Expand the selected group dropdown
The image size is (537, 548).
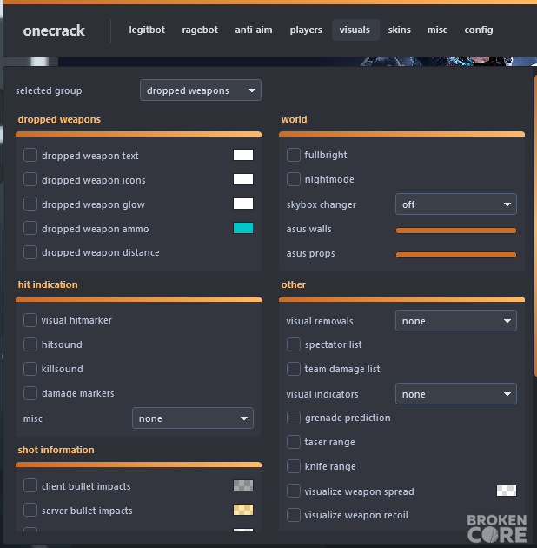pyautogui.click(x=201, y=90)
